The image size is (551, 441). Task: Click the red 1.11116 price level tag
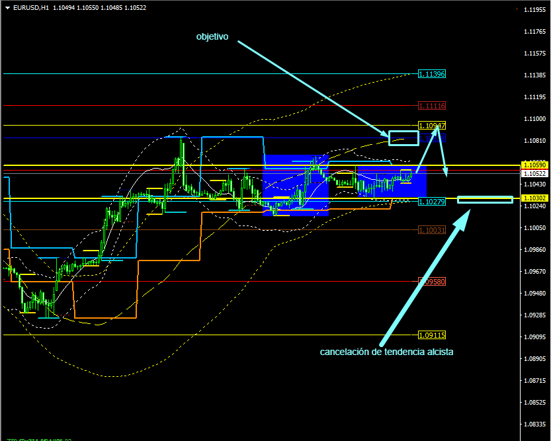pyautogui.click(x=431, y=106)
